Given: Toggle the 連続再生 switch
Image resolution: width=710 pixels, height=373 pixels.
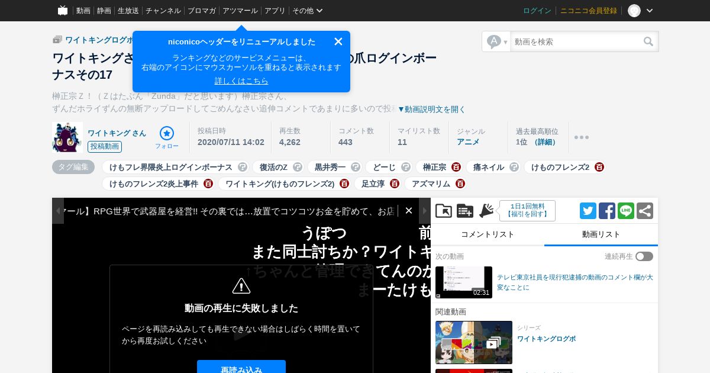Looking at the screenshot, I should pyautogui.click(x=644, y=256).
